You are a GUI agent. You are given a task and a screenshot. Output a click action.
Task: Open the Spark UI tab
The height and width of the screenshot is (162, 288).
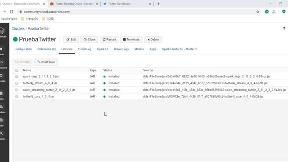(103, 49)
